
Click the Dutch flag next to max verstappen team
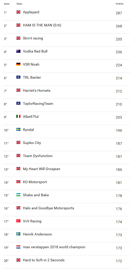click(x=18, y=247)
